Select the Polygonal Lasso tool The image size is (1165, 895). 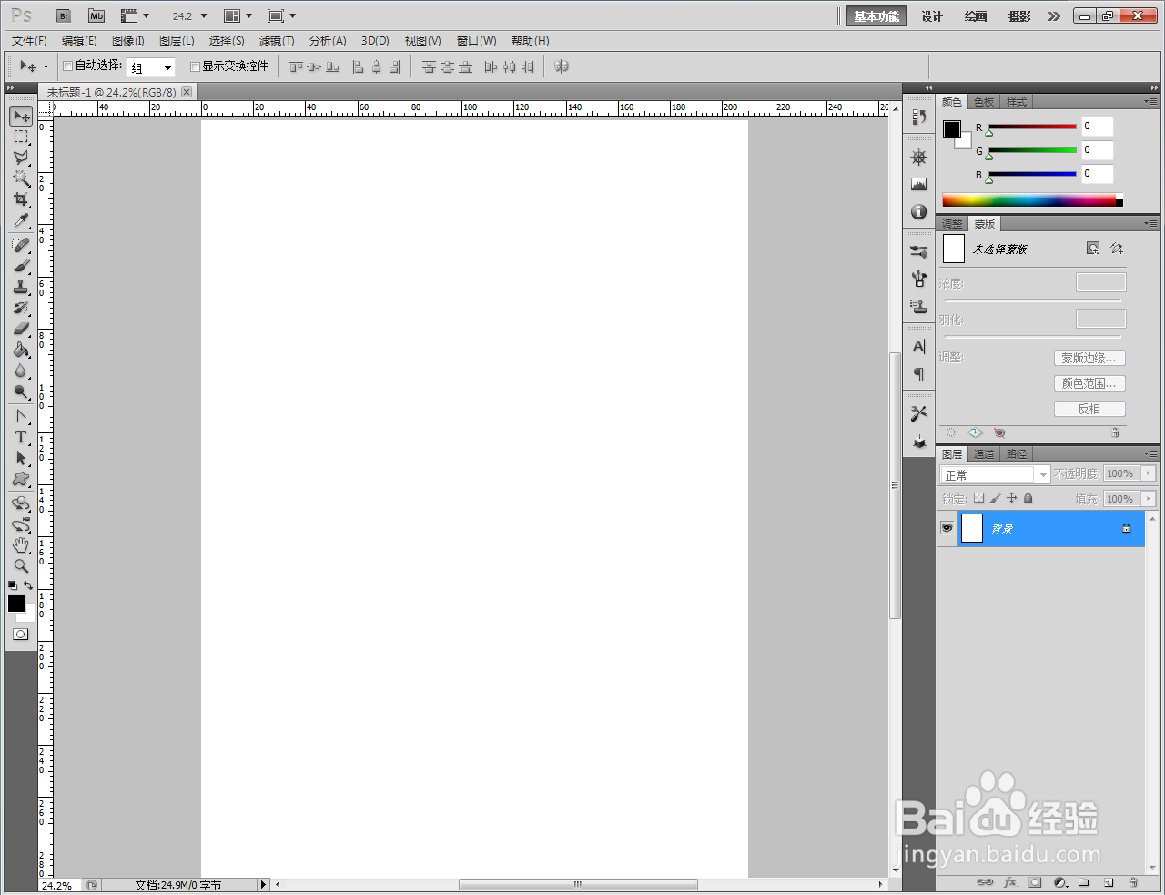(21, 158)
